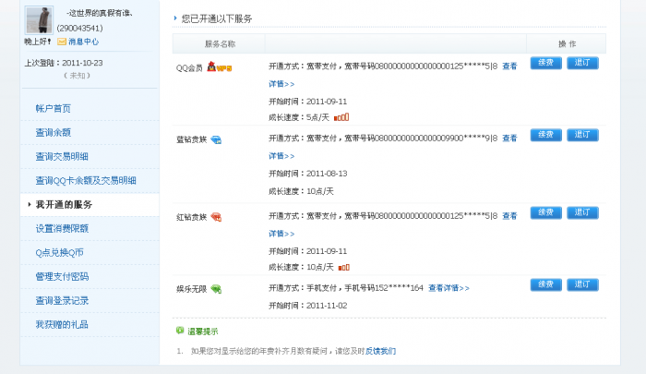The image size is (646, 374).
Task: Open 管理支付密码 in sidebar
Action: pos(62,276)
